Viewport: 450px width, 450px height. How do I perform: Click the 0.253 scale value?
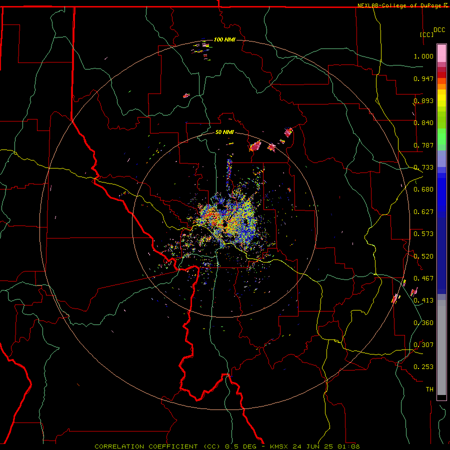pos(423,367)
